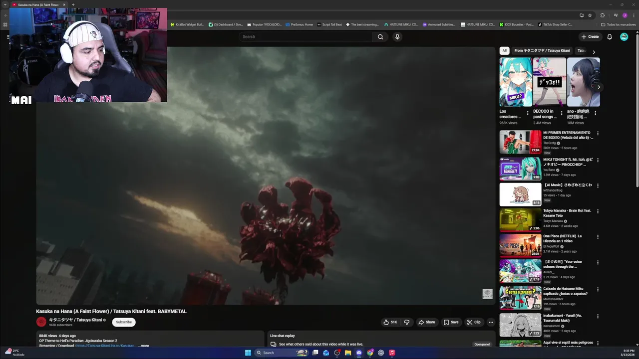The height and width of the screenshot is (359, 639).
Task: Open panel for live chat replay
Action: tap(482, 344)
